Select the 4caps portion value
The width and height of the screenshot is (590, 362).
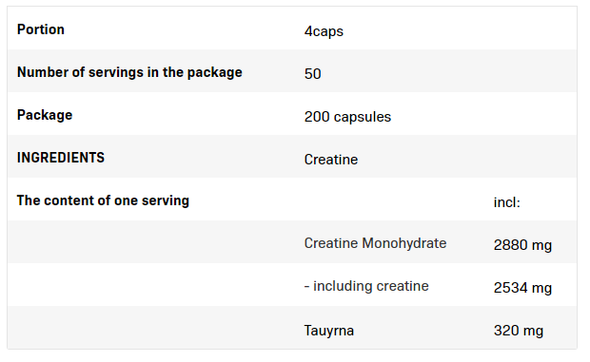(324, 31)
